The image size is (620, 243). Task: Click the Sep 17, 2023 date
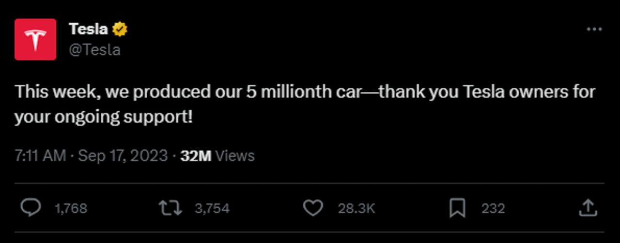[x=123, y=156]
